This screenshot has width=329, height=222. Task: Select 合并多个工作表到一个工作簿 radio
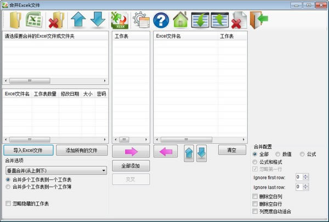8,186
